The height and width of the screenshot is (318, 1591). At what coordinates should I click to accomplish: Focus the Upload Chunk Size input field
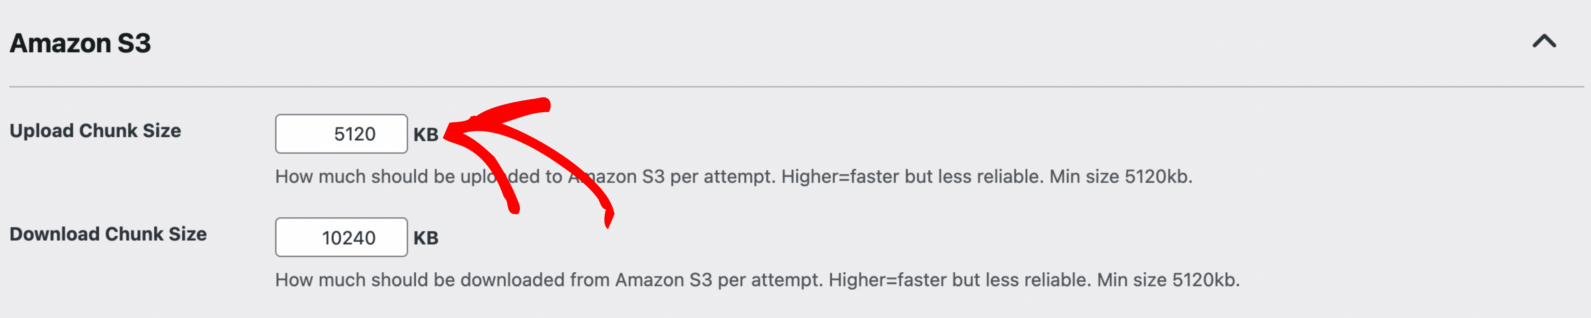click(341, 134)
